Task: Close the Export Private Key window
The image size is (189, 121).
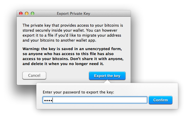Action: pos(21,14)
